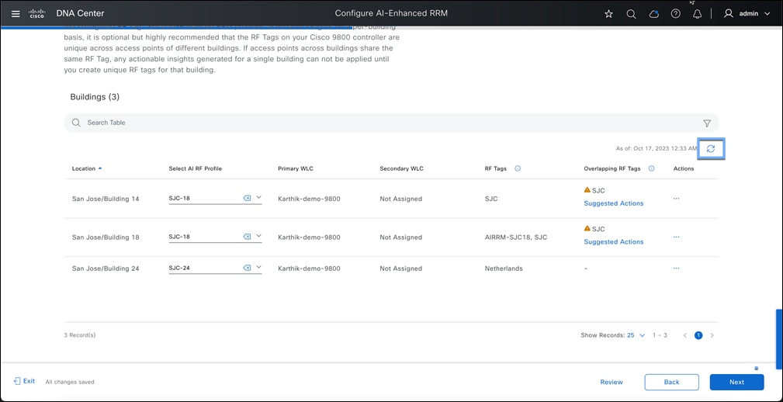This screenshot has height=402, width=783.
Task: Open actions ellipsis menu for Building 24
Action: tap(676, 269)
